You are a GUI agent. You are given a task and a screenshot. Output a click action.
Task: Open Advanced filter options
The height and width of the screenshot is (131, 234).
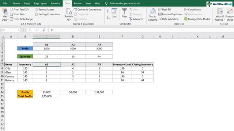click(x=136, y=19)
